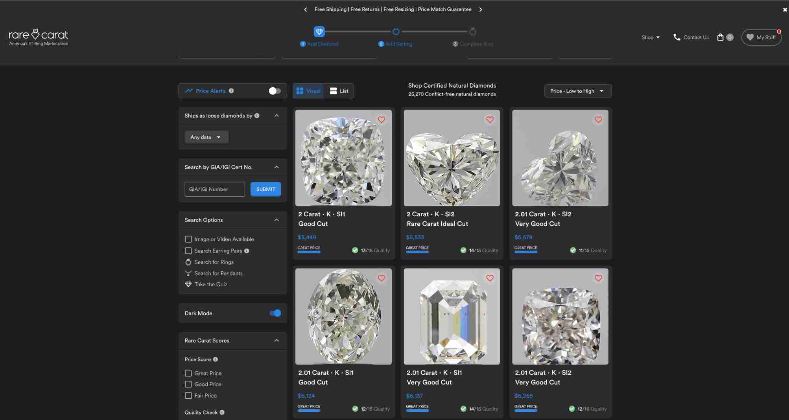Viewport: 789px width, 420px height.
Task: Click the diamond icon beside Take the Quiz
Action: click(x=188, y=284)
